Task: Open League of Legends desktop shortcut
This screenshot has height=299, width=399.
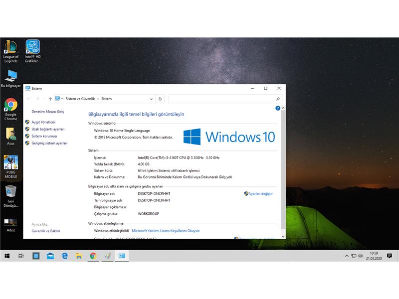Action: 10,51
